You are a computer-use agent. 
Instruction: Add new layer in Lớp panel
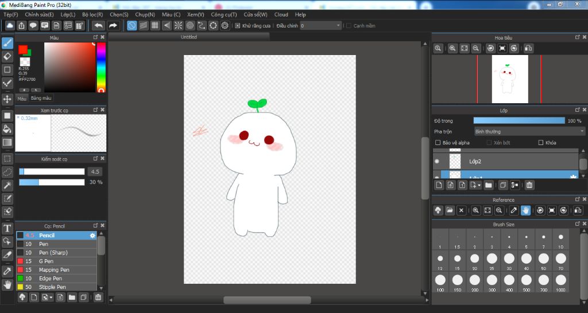439,185
